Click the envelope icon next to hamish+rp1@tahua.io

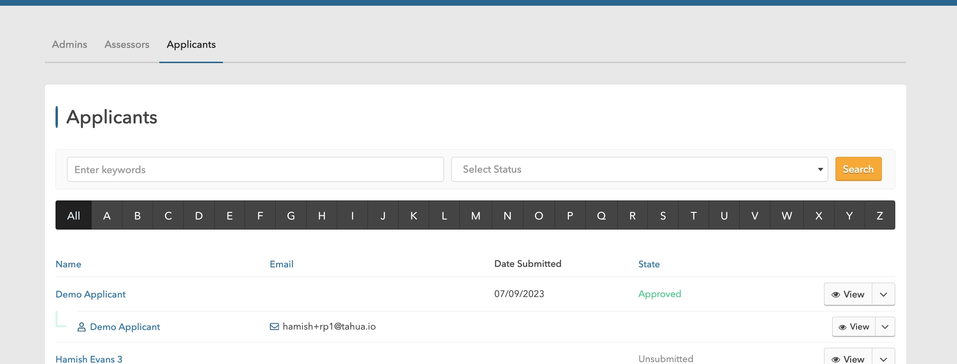(x=274, y=327)
